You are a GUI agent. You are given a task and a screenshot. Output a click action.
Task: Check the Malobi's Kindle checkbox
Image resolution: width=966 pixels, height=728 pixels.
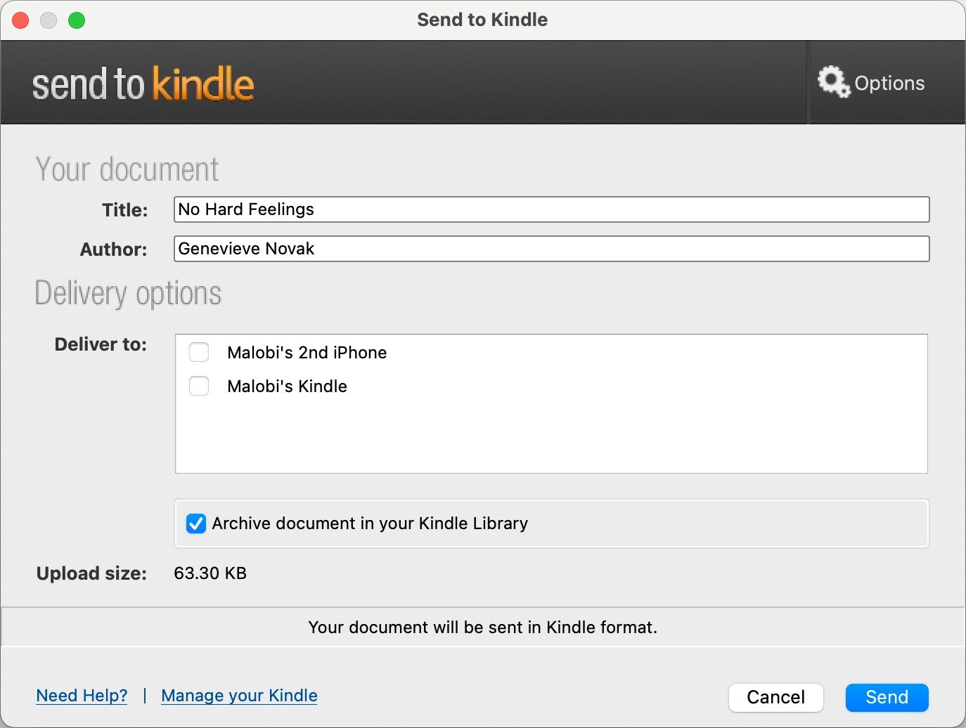pyautogui.click(x=199, y=386)
